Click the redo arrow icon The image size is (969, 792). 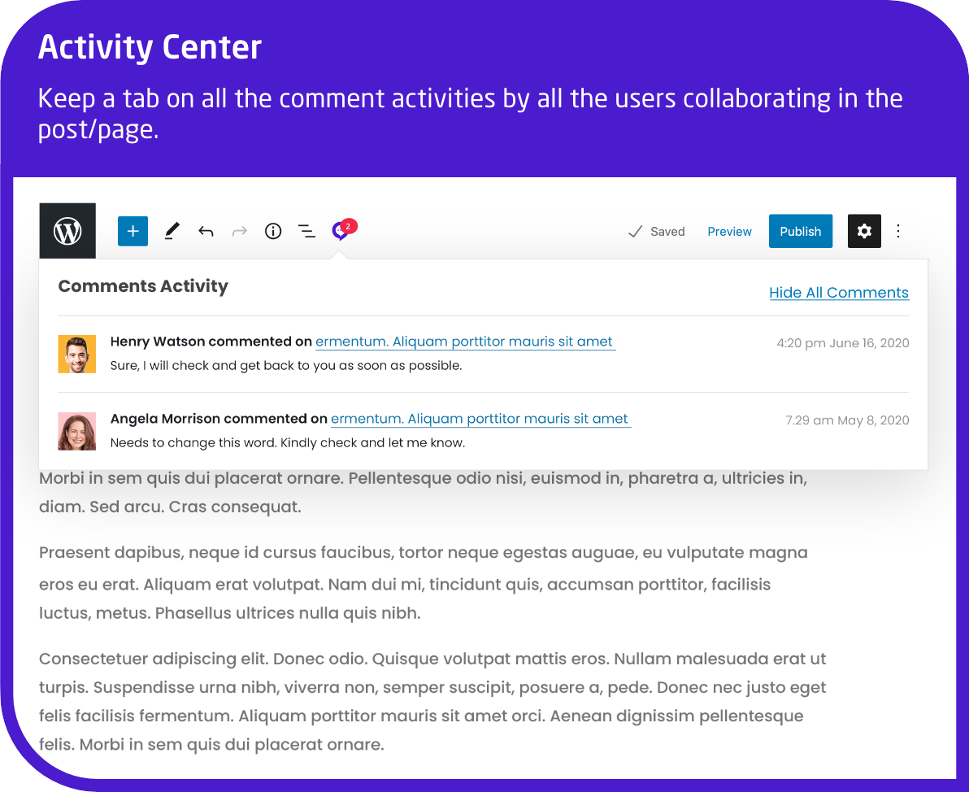(239, 231)
